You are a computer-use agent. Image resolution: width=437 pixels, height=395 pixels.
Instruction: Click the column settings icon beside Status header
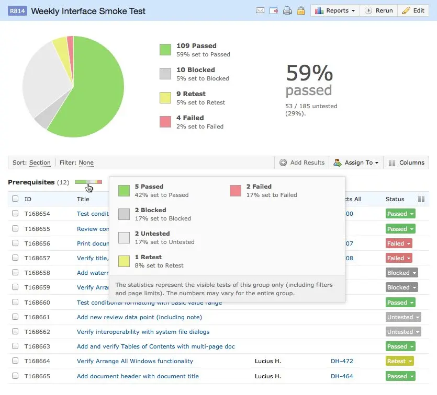(421, 199)
